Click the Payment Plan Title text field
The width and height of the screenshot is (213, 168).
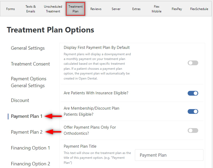pyautogui.click(x=169, y=155)
